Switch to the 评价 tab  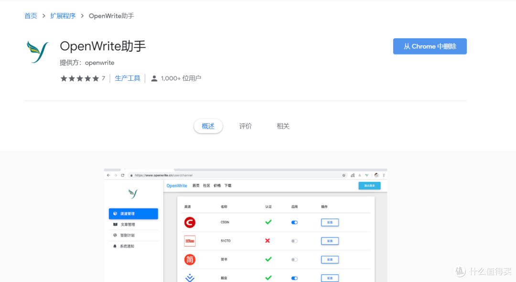point(246,126)
